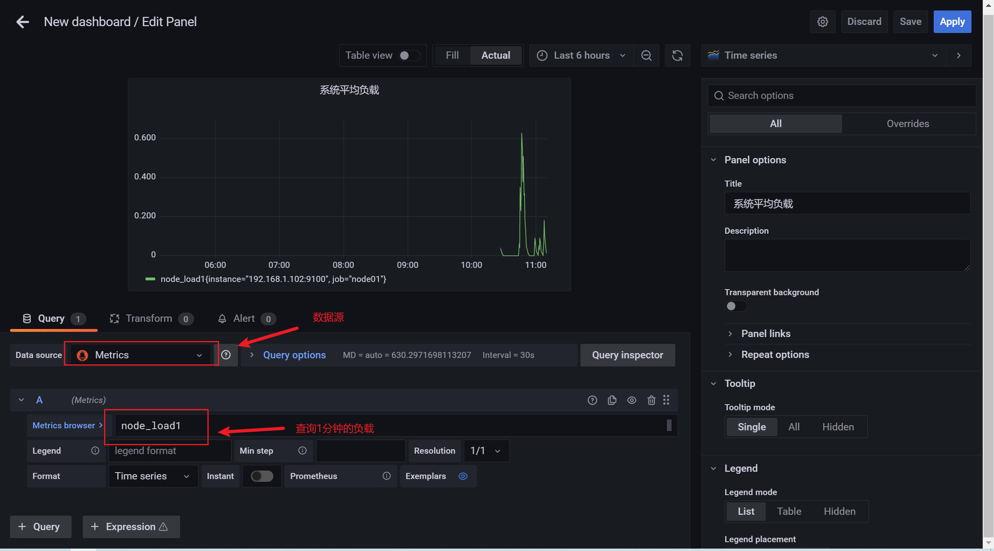Click Apply button
This screenshot has height=551, width=994.
point(952,22)
